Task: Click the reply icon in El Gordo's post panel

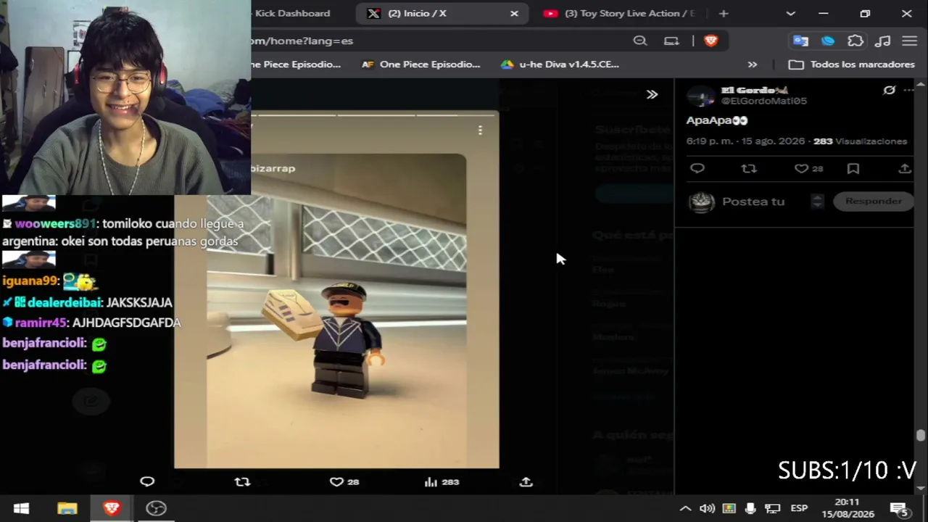Action: click(697, 168)
